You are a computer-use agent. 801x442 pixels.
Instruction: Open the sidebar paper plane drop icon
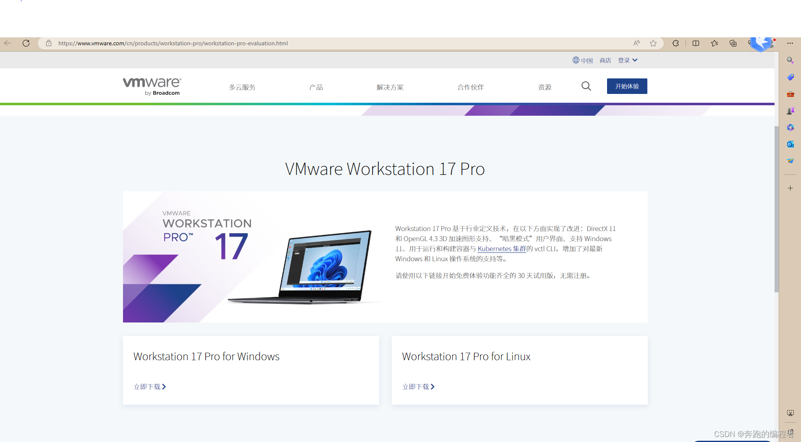click(x=790, y=161)
